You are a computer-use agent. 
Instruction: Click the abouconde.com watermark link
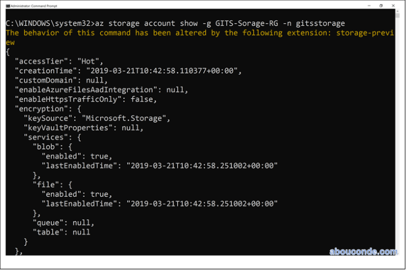(363, 252)
